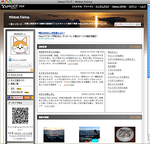Open the friend registration dropdown arrow
150x144 pixels.
click(30, 65)
